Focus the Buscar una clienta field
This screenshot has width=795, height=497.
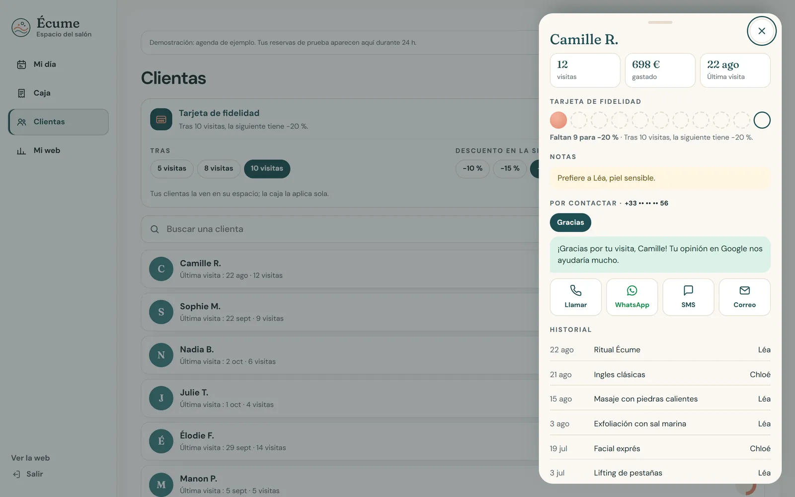343,229
